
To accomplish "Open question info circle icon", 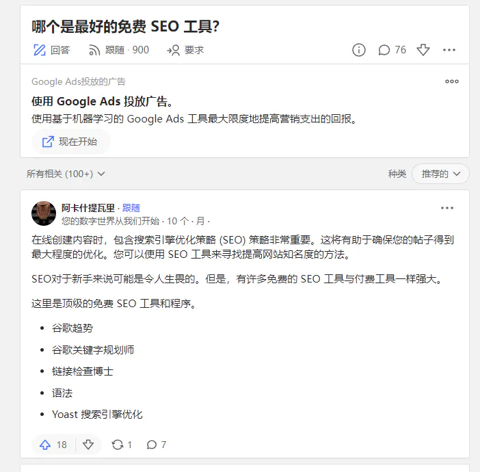I will pos(358,50).
